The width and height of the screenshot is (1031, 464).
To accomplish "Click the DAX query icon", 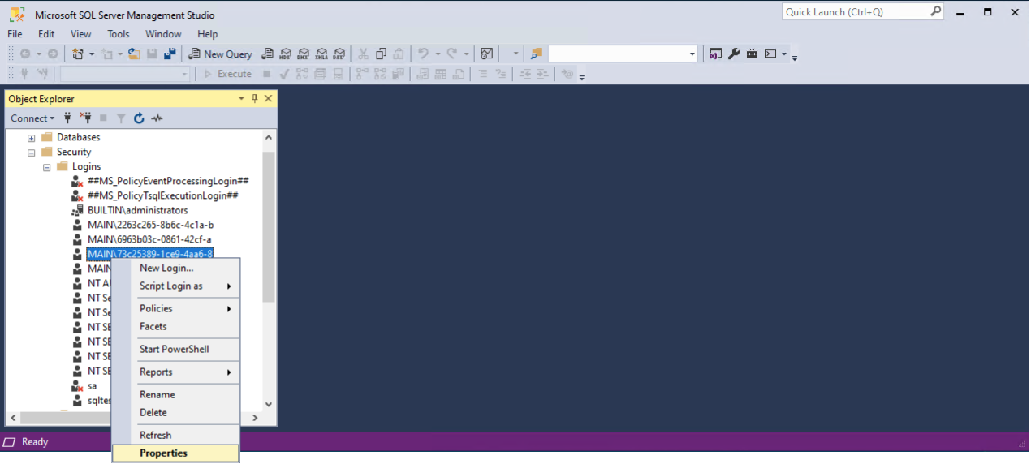I will click(x=339, y=54).
